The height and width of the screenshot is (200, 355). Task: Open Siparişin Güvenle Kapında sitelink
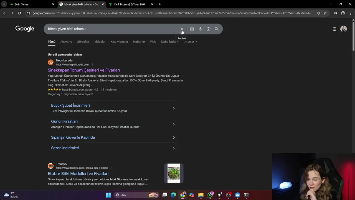(73, 137)
